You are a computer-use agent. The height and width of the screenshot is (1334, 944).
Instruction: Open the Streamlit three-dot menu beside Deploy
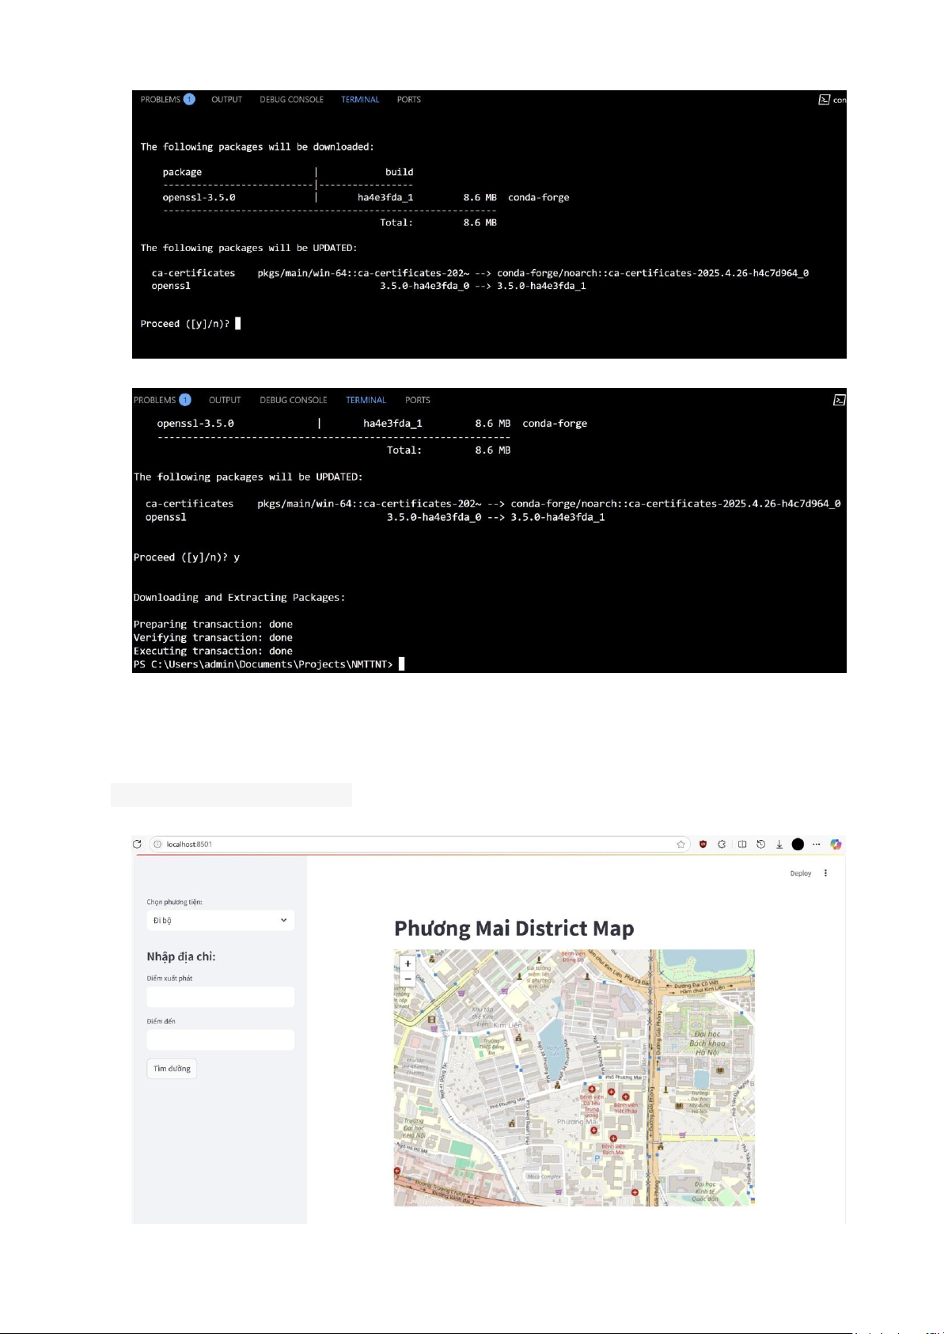click(825, 873)
